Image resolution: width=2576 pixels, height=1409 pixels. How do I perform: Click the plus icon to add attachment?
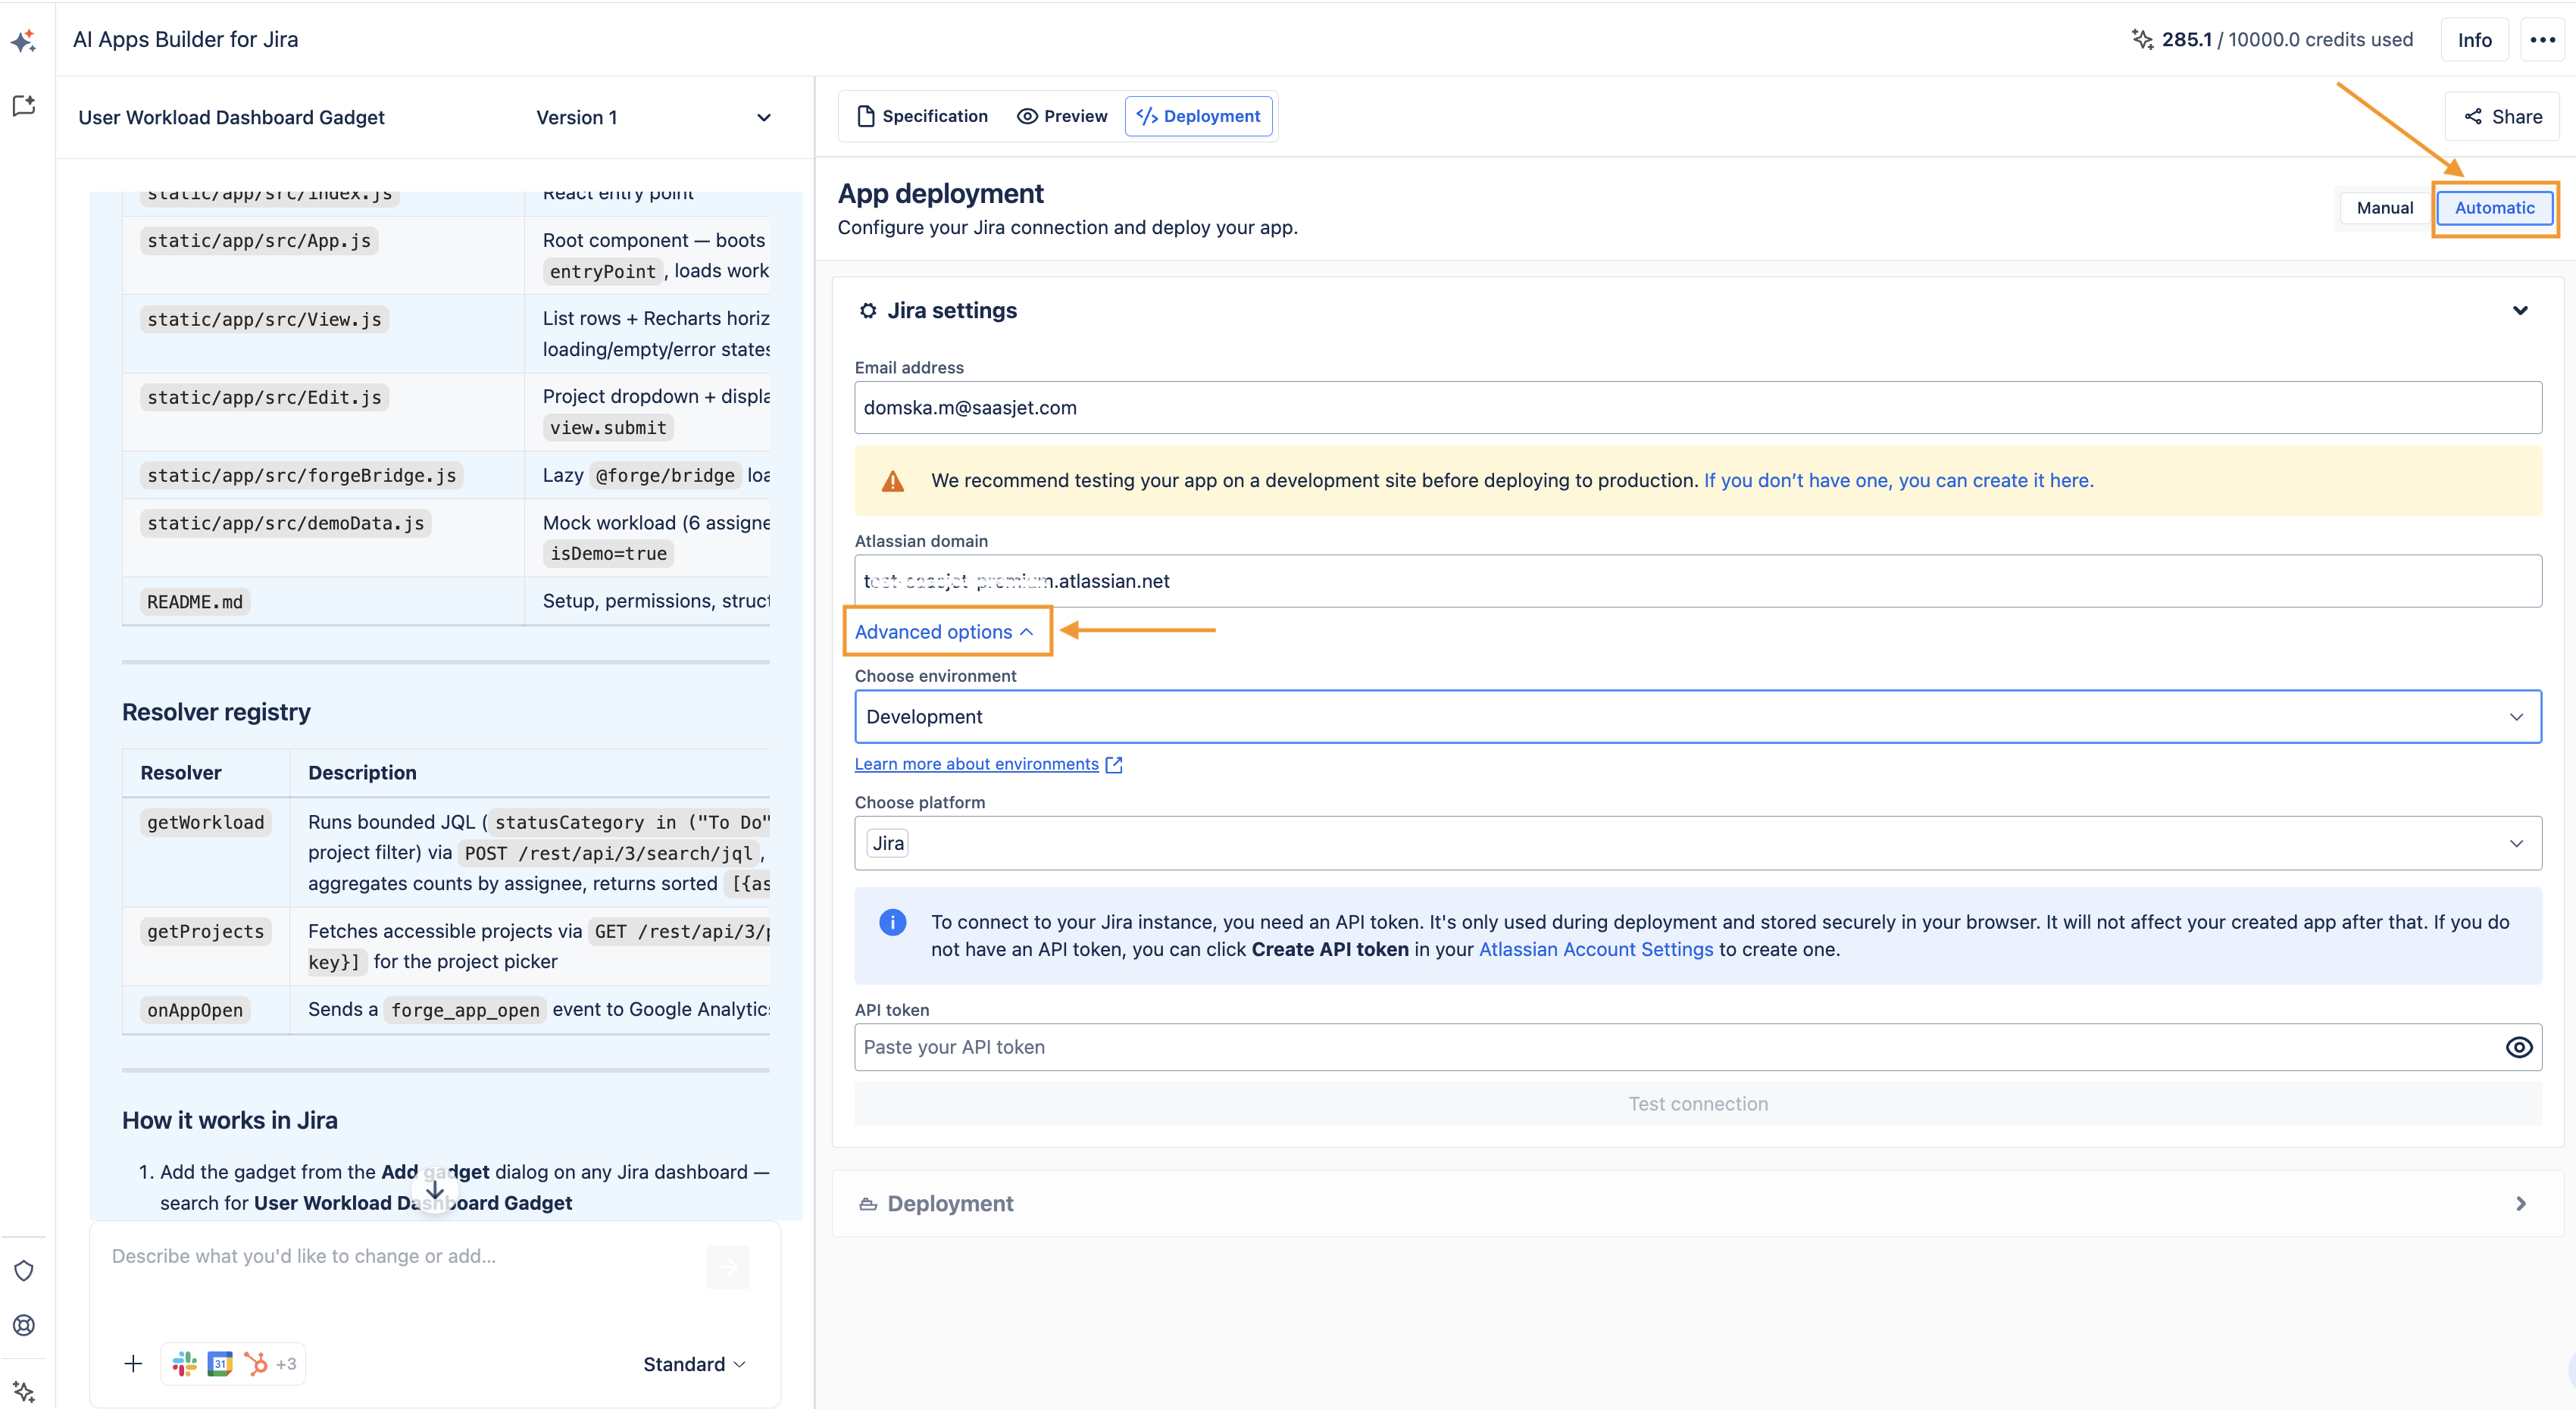133,1364
